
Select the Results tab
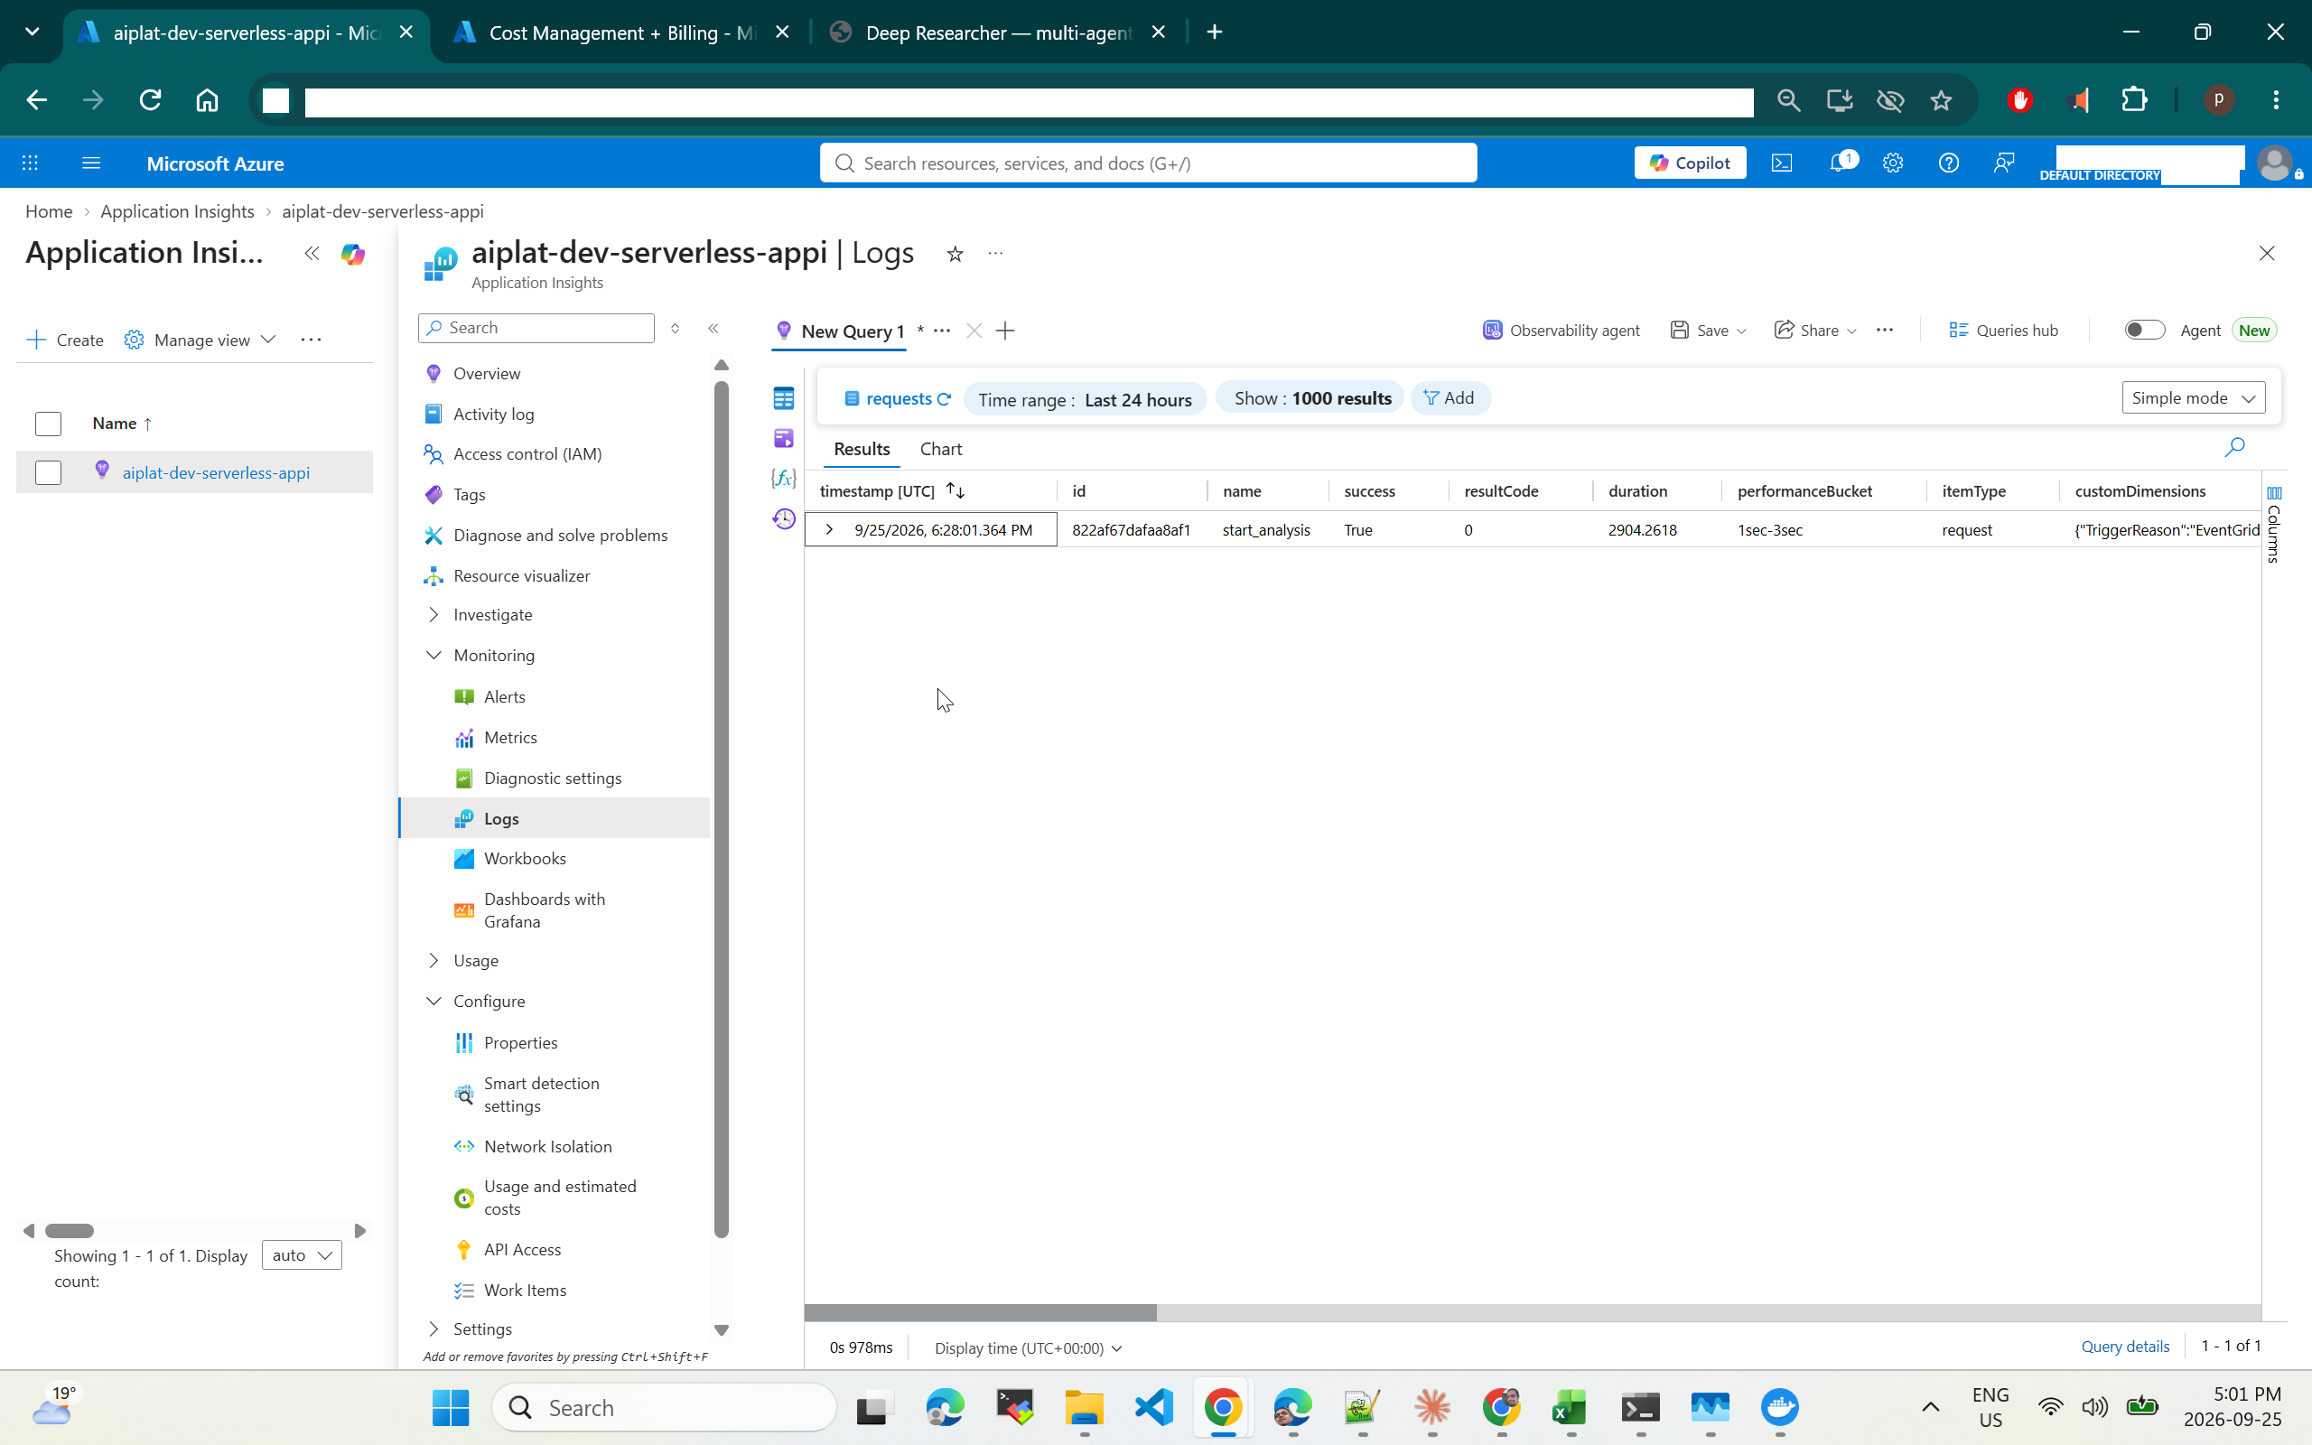tap(862, 449)
